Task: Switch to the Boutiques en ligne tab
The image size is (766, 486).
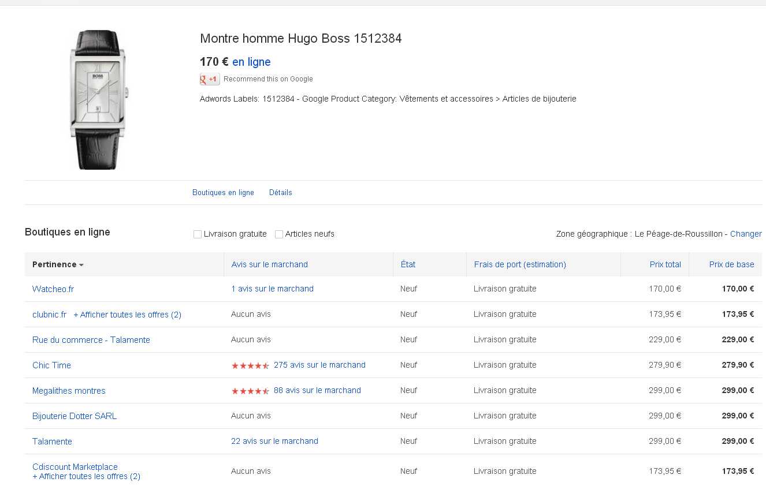Action: tap(223, 193)
